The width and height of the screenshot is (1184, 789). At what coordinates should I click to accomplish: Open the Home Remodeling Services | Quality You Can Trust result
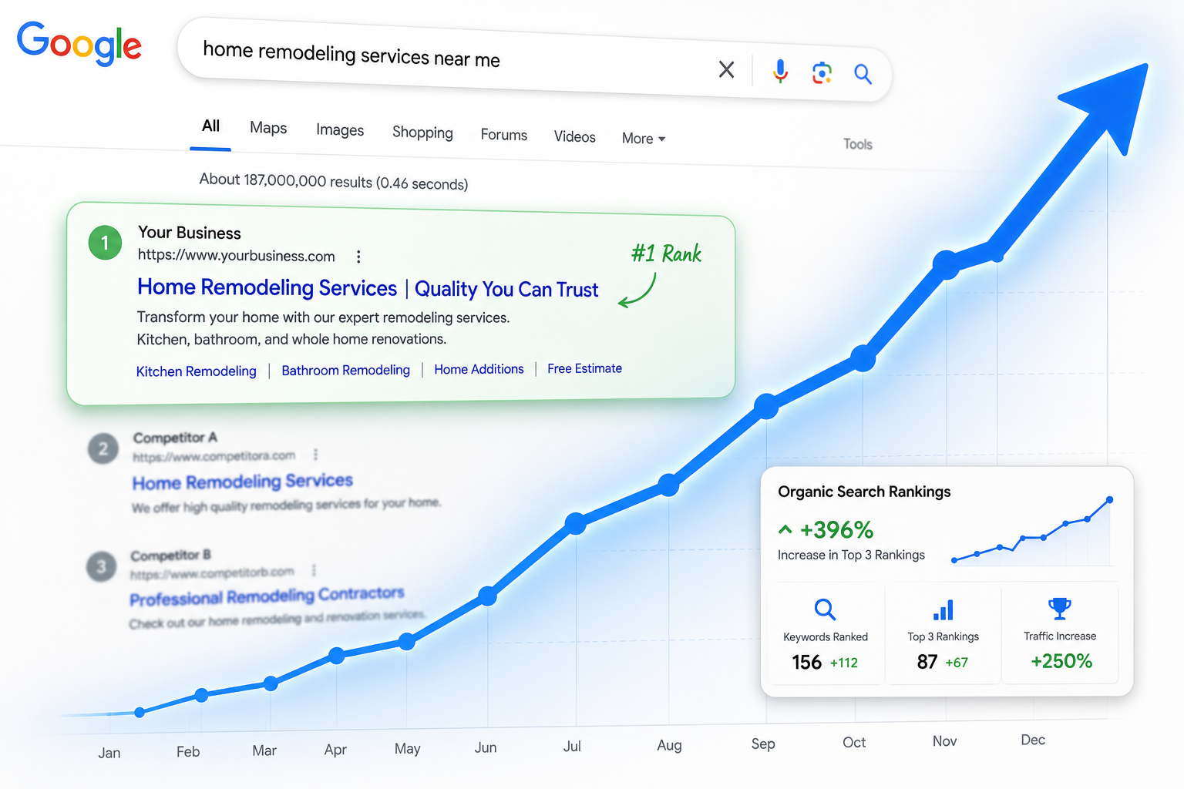point(368,288)
